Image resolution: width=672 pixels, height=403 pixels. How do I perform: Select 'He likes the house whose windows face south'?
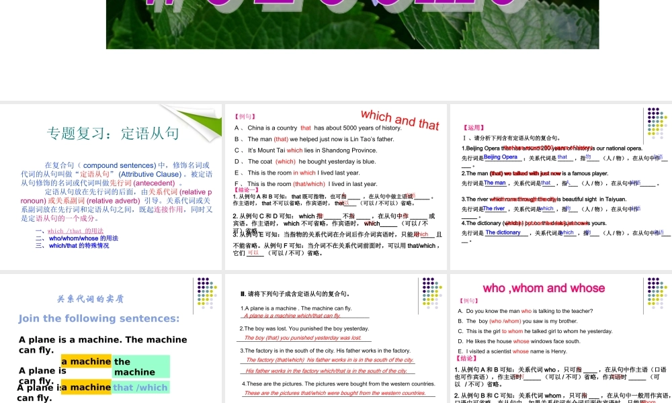(x=519, y=341)
